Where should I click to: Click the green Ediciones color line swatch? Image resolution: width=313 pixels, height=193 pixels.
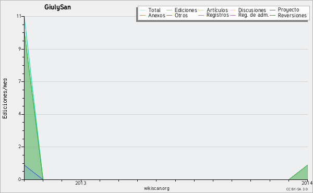click(x=169, y=10)
